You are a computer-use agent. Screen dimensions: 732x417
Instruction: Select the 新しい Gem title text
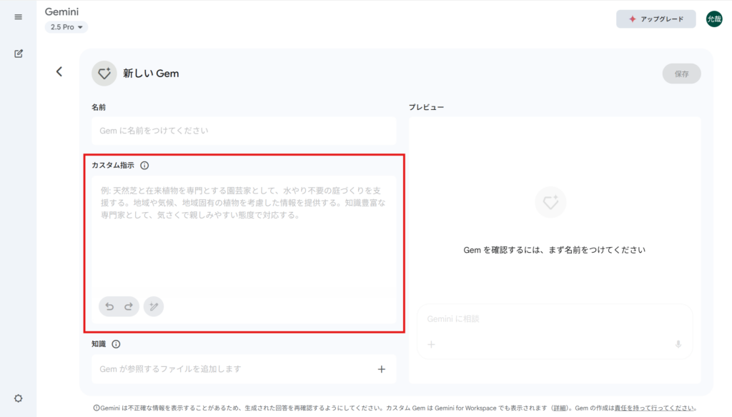(151, 74)
